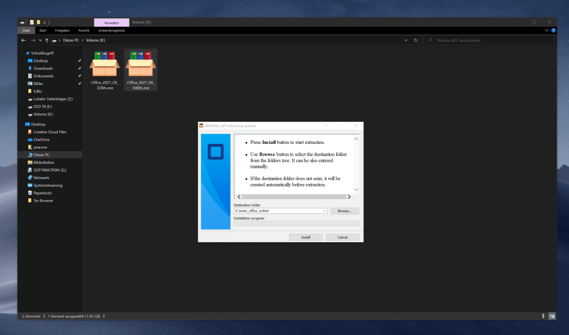The height and width of the screenshot is (335, 569).
Task: Open the address bar history dropdown
Action: point(406,41)
